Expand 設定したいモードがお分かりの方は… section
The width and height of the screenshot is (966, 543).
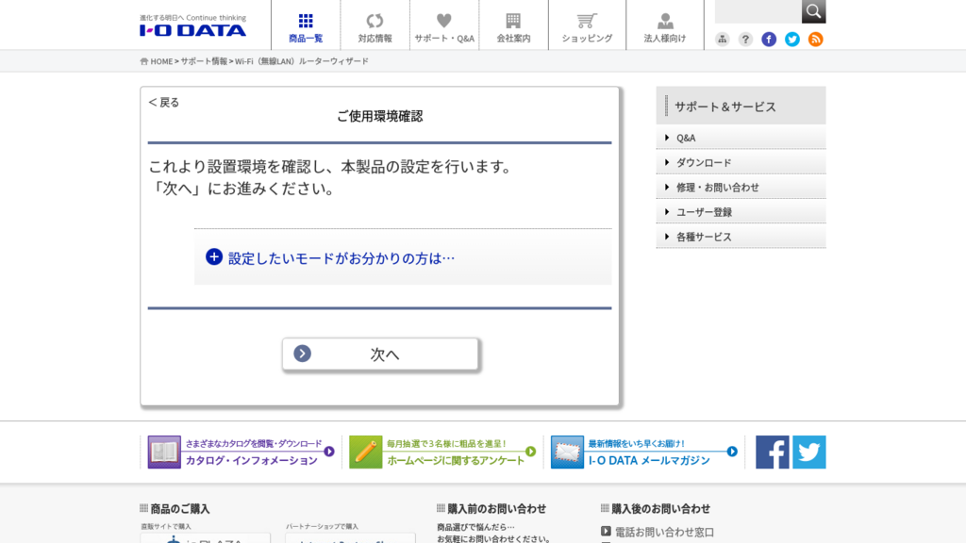pos(403,257)
